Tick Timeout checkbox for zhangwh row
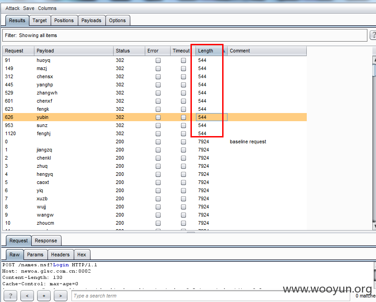This screenshot has height=302, width=376. click(183, 93)
